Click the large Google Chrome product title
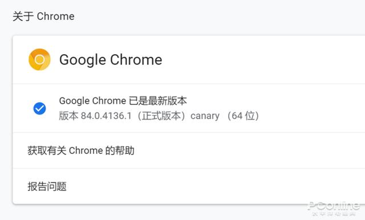 (111, 60)
